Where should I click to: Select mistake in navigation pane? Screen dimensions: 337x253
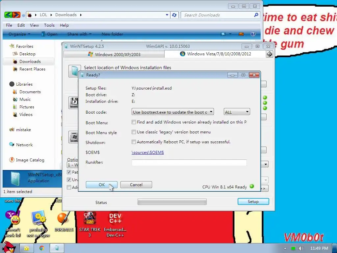[23, 130]
